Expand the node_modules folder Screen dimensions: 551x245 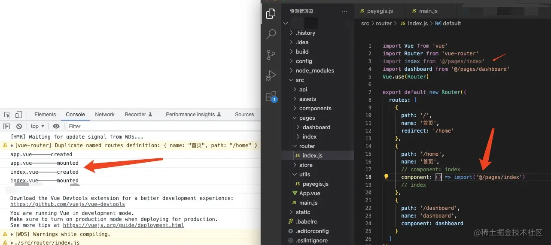pyautogui.click(x=318, y=70)
